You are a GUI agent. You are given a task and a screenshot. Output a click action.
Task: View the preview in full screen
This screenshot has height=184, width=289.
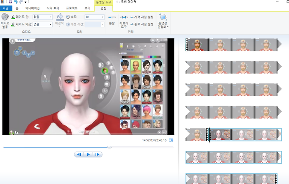pos(171,140)
